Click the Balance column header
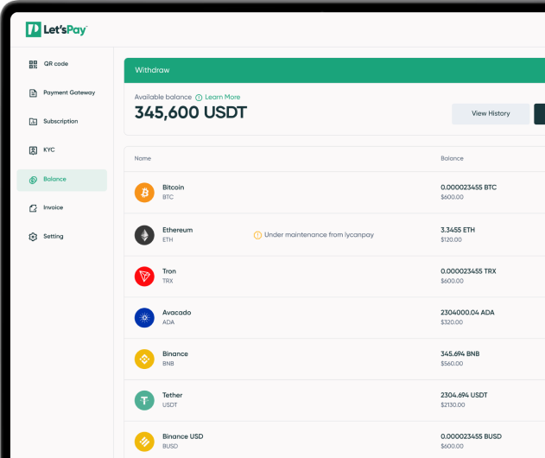The height and width of the screenshot is (458, 545). [x=452, y=159]
